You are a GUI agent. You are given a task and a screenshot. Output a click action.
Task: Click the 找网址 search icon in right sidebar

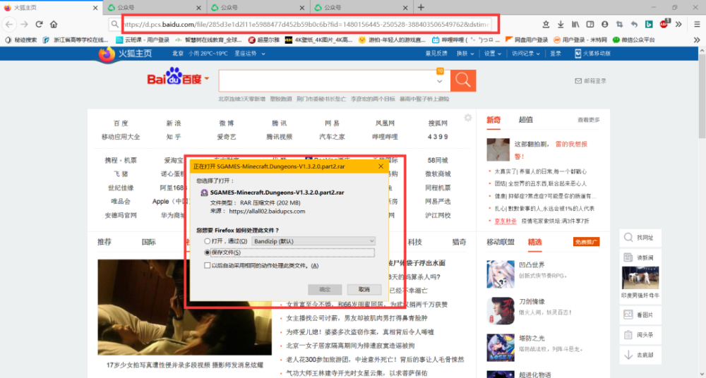[628, 237]
